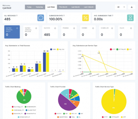Click info icon on Pending card
This screenshot has height=119, width=138.
click(74, 28)
